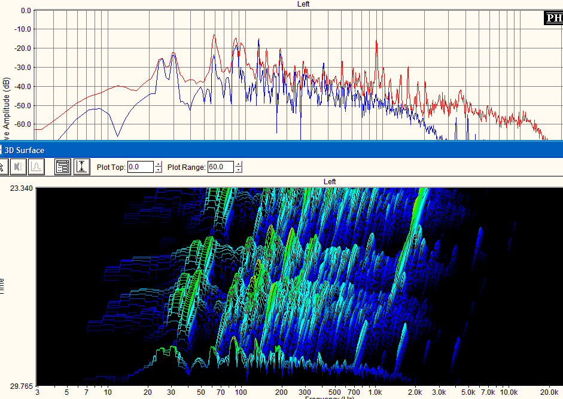Click the -10.0 amplitude axis label

coord(22,29)
